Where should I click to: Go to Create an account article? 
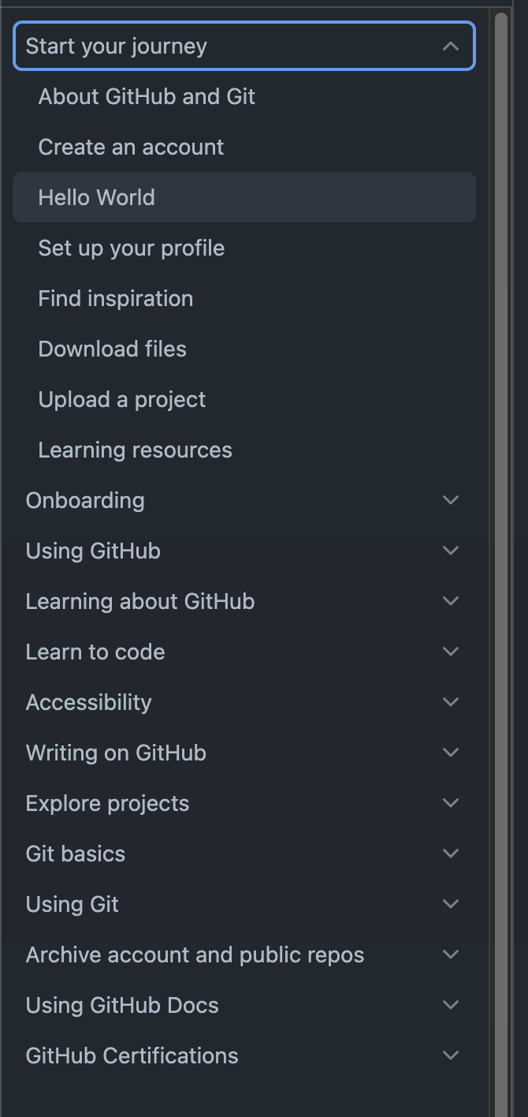click(x=131, y=148)
